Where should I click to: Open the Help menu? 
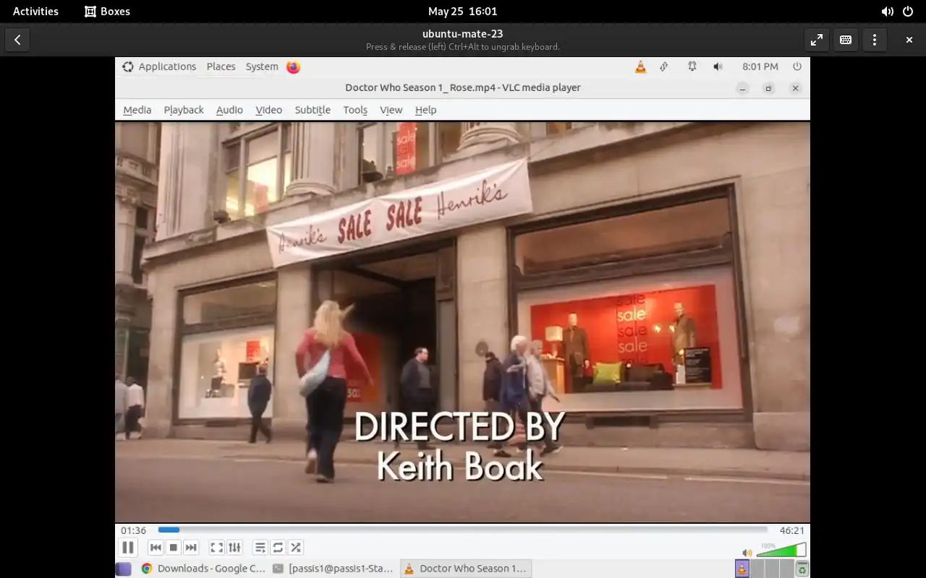(x=425, y=110)
